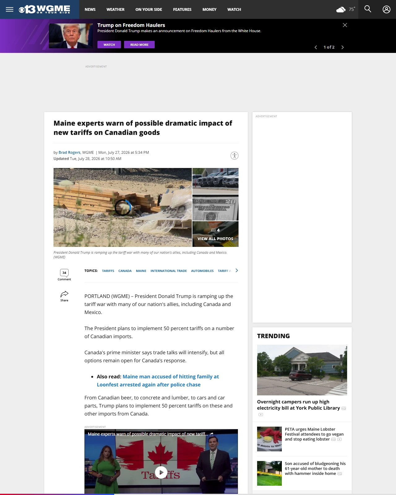Screen dimensions: 396x495
Task: Click the purple WATCH button in banner
Action: point(109,45)
